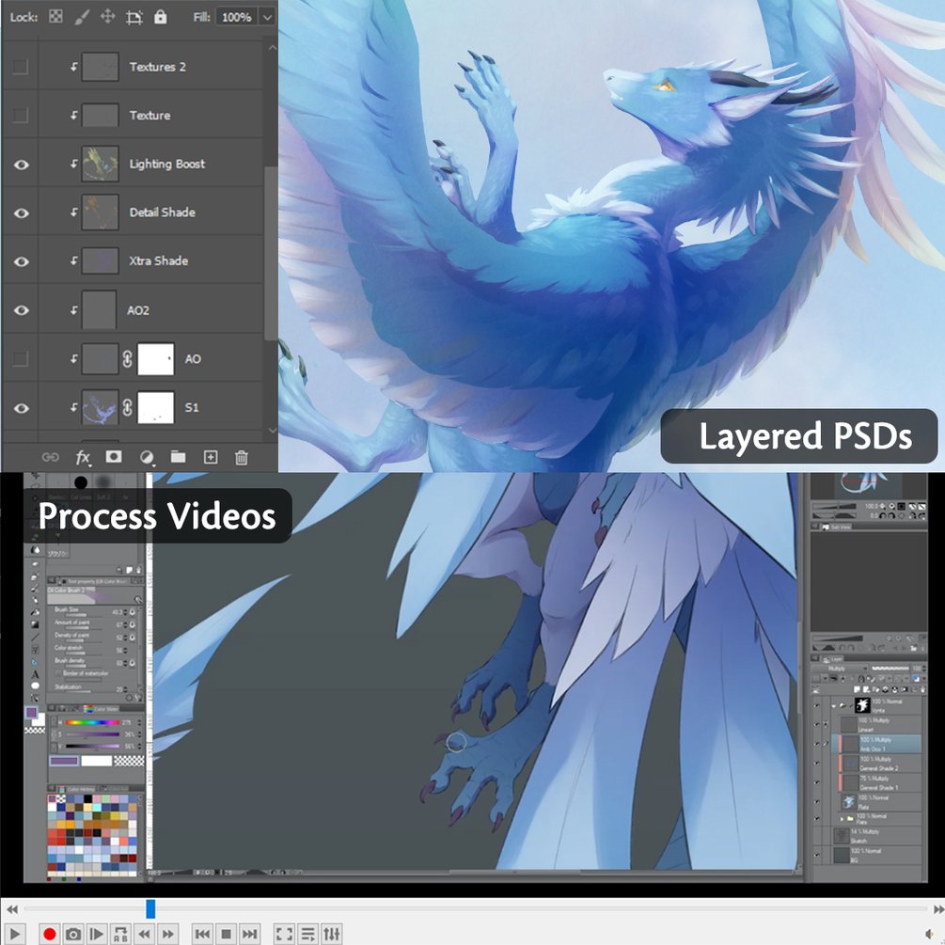
Task: Jump forward with seek bar right arrows
Action: point(938,909)
